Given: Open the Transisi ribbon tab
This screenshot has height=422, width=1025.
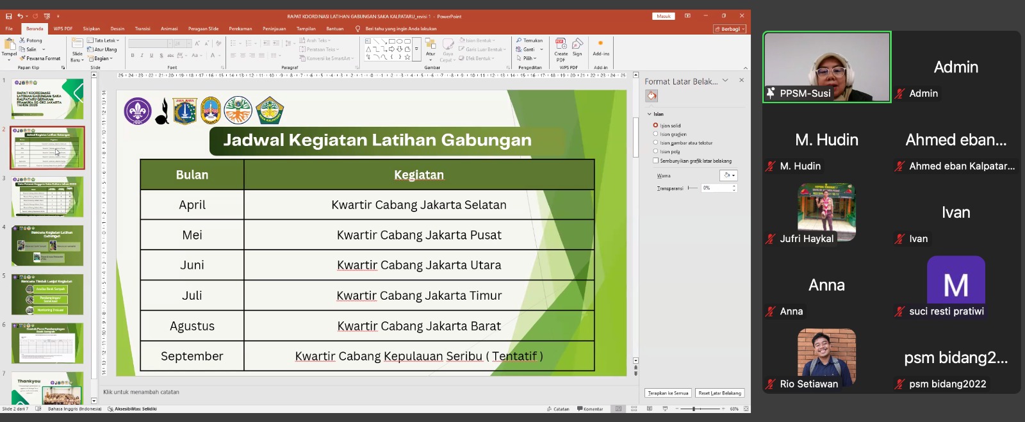Looking at the screenshot, I should pos(142,29).
